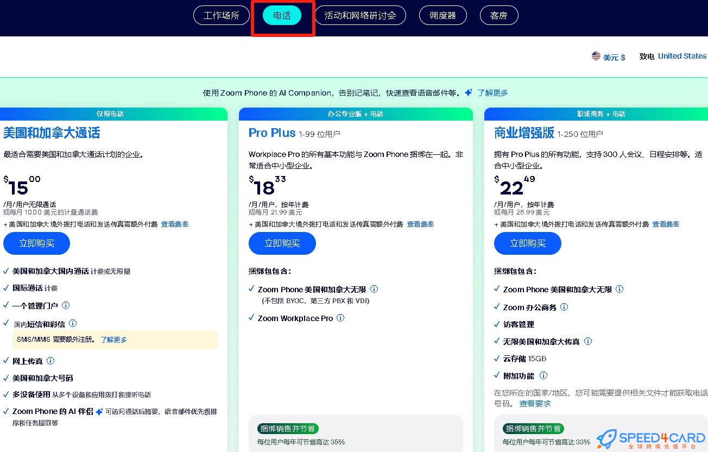Click 或每月 26.99 美元 text
Image resolution: width=708 pixels, height=452 pixels.
point(522,212)
